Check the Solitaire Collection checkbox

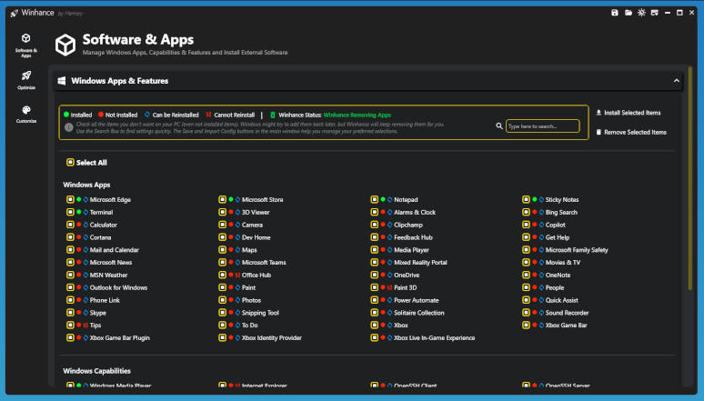[374, 313]
